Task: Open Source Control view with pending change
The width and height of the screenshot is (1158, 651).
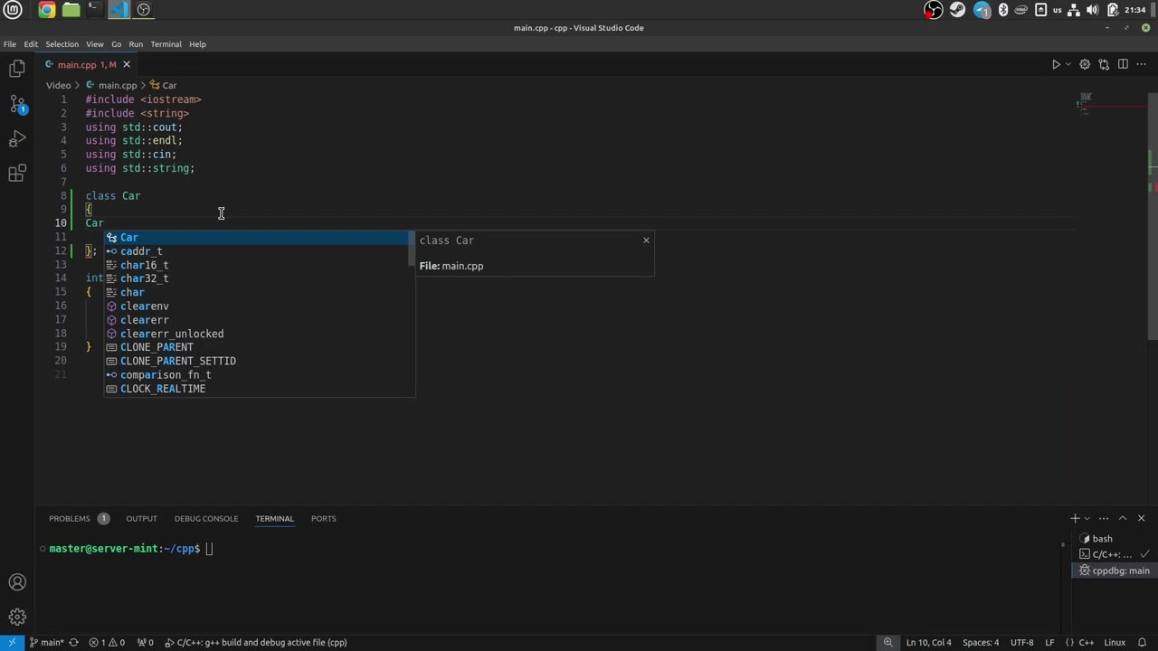Action: tap(17, 104)
